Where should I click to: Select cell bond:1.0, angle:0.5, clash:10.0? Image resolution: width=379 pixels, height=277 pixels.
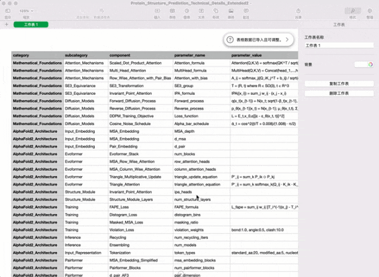point(264,230)
